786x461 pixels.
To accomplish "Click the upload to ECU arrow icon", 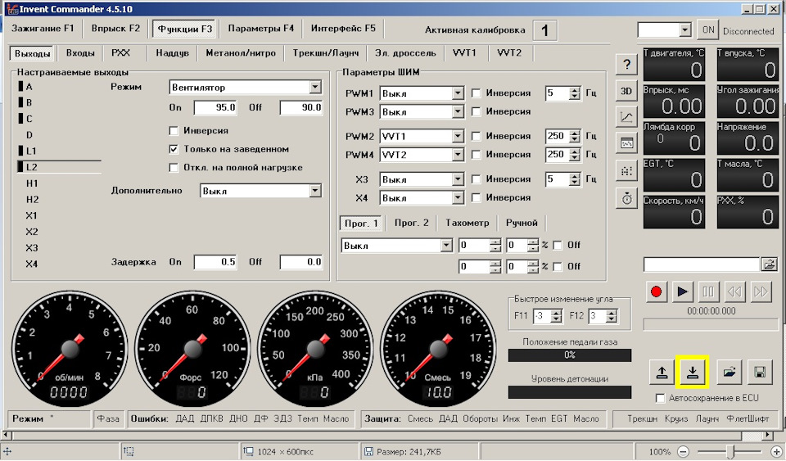I will (662, 373).
